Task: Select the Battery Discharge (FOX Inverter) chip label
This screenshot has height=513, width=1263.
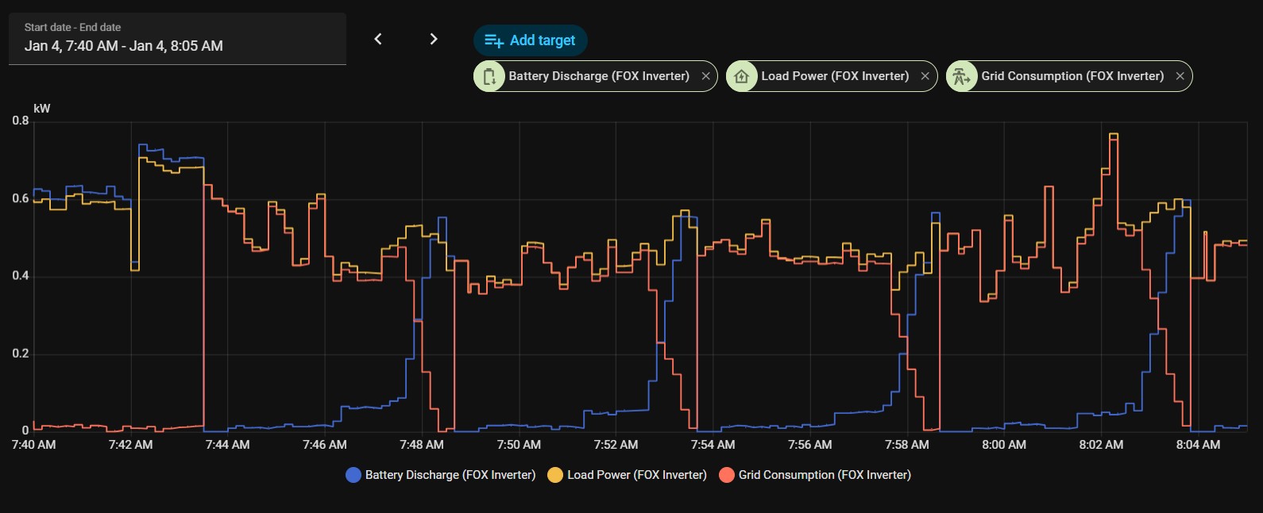Action: pyautogui.click(x=599, y=76)
